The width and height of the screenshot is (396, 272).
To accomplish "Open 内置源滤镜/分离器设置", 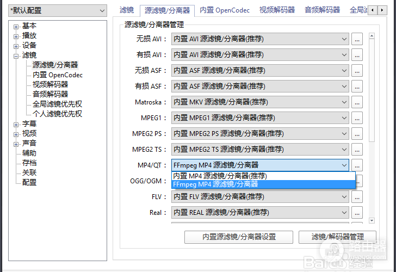I will (x=239, y=237).
